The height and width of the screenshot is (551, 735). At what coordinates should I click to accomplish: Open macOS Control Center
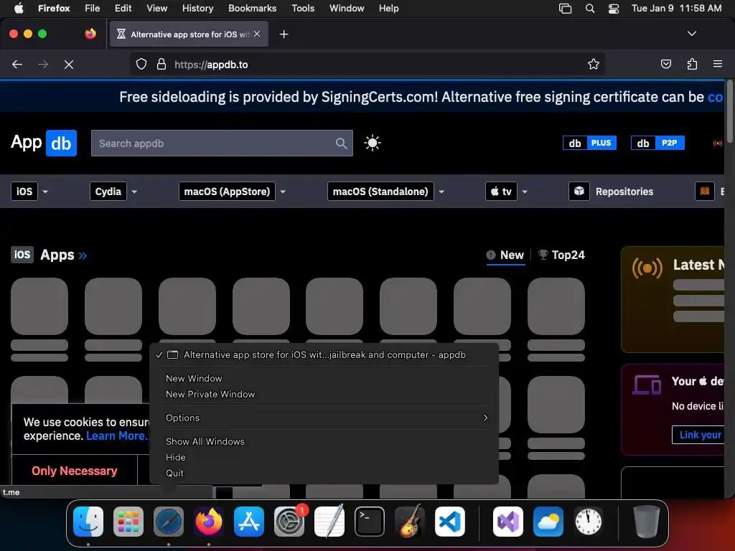614,9
